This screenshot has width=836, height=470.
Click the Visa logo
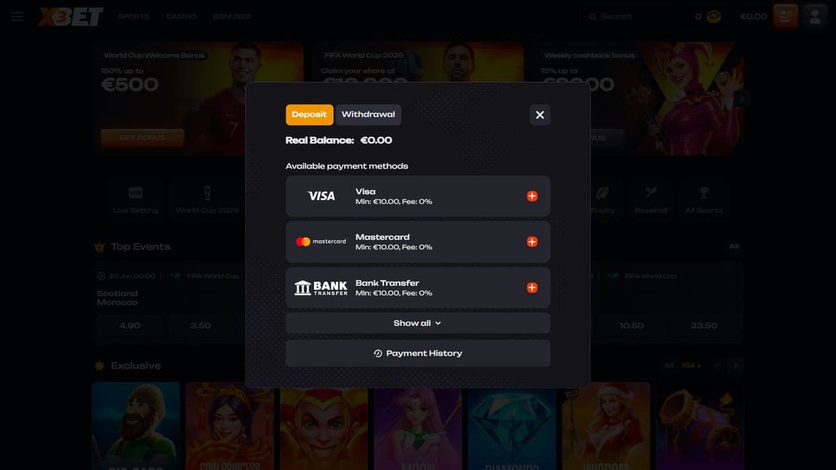pyautogui.click(x=321, y=196)
